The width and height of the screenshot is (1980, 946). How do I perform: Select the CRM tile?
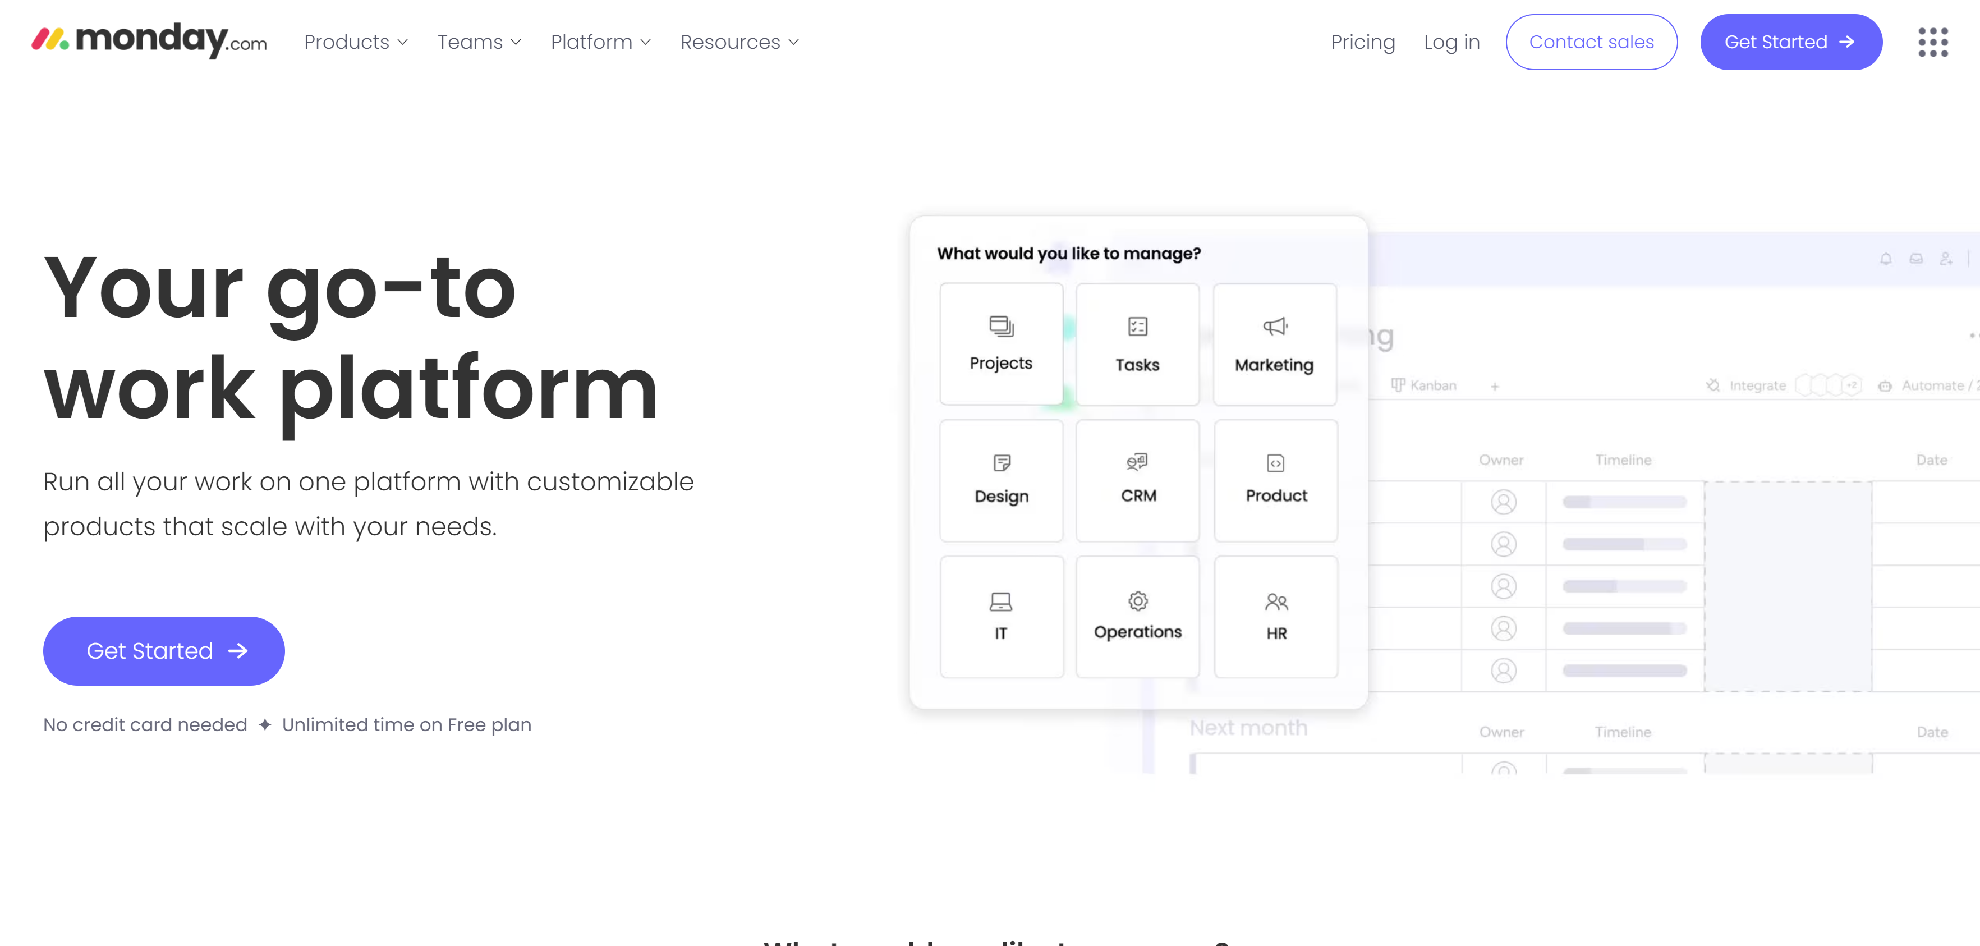[1137, 480]
